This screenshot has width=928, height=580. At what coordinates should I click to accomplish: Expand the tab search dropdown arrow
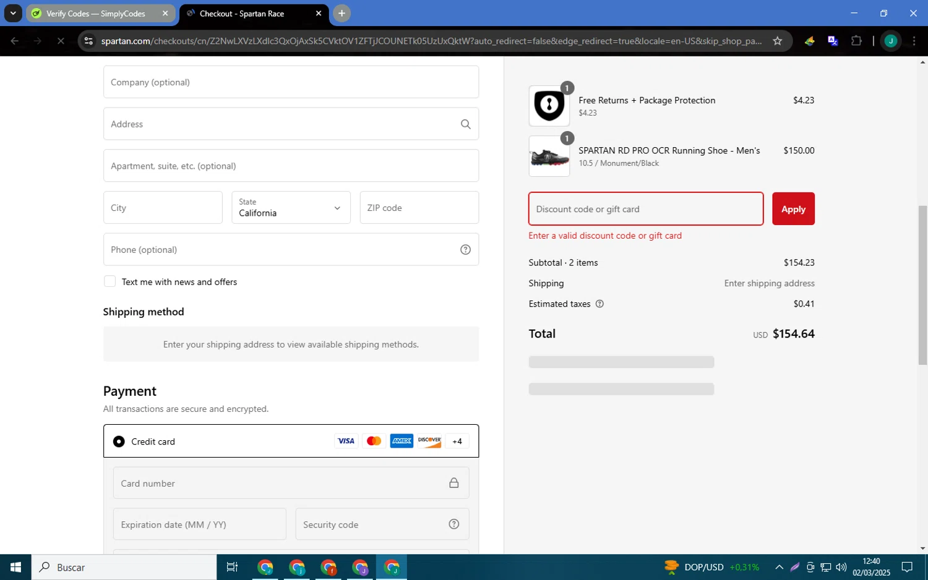(13, 13)
